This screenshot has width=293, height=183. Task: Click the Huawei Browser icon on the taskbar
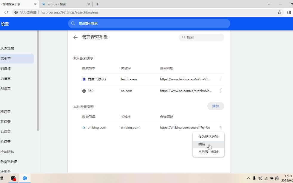(x=25, y=178)
